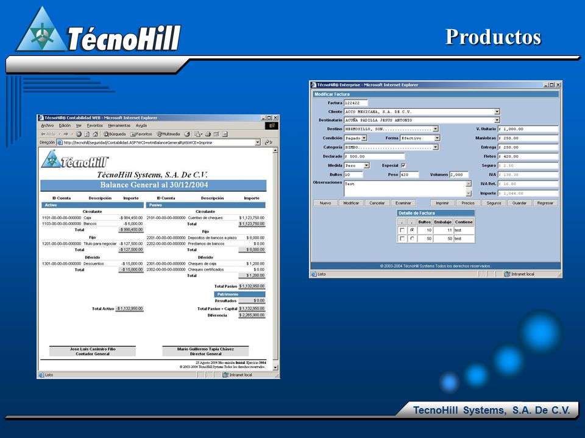The width and height of the screenshot is (585, 438).
Task: Click the Examinar button
Action: click(403, 203)
